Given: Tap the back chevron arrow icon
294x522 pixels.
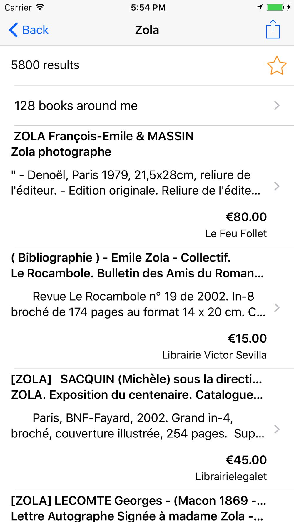Looking at the screenshot, I should tap(14, 30).
